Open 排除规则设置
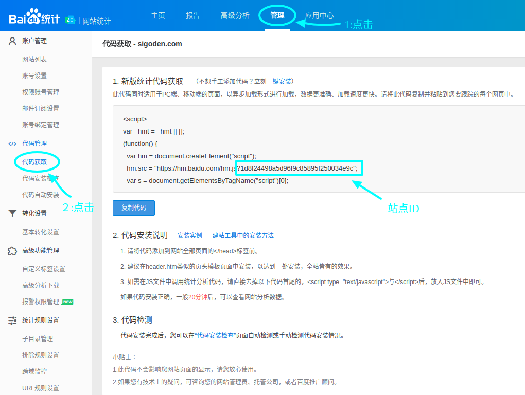This screenshot has width=525, height=395. (41, 355)
